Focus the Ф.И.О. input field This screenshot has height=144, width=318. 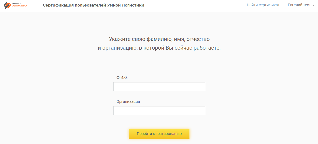(159, 87)
